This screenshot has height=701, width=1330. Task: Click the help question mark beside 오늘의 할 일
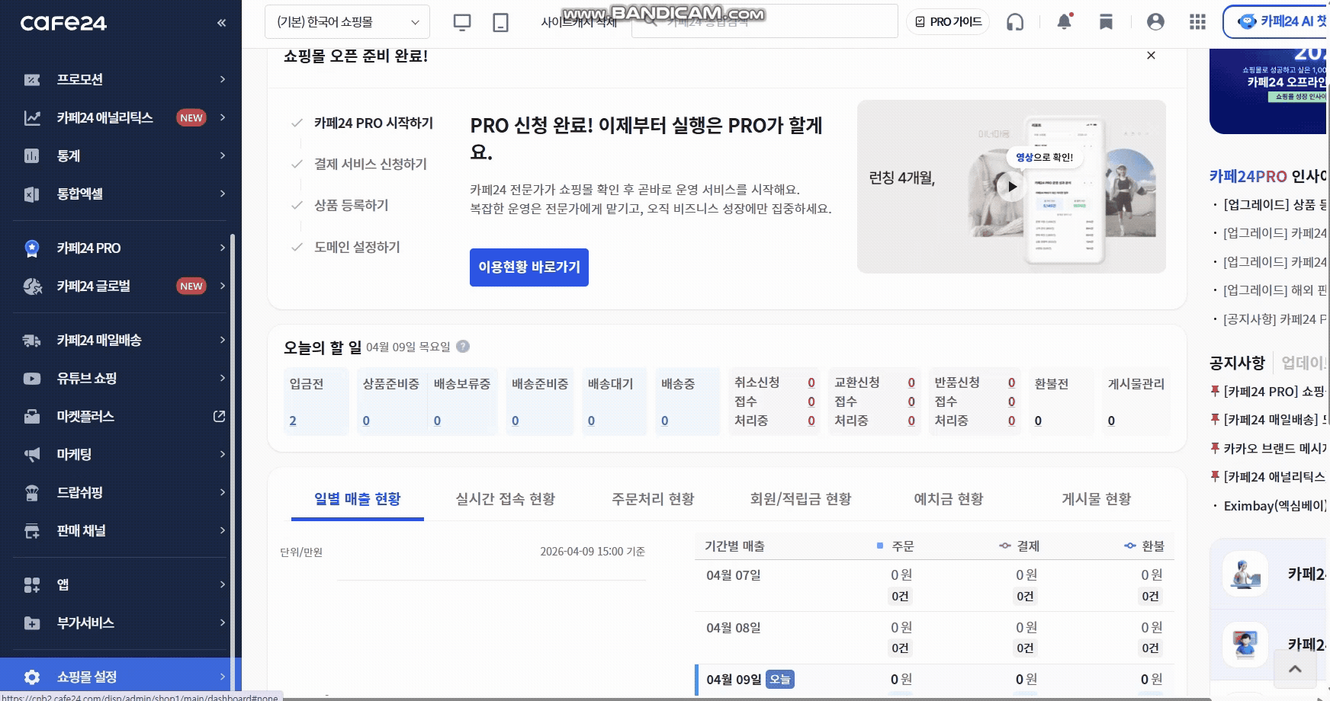[463, 347]
